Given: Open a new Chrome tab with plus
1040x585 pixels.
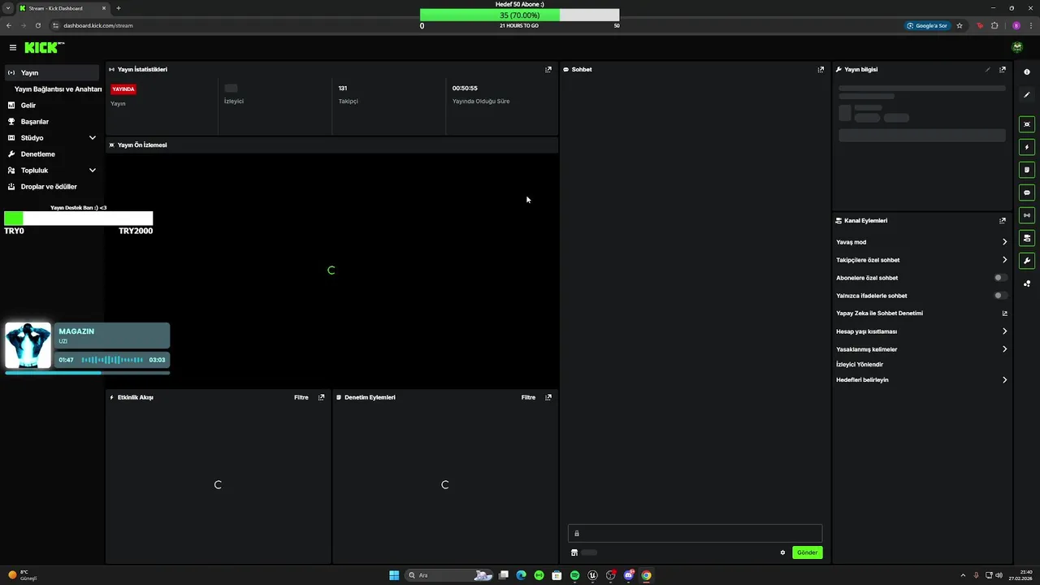Looking at the screenshot, I should click(119, 8).
